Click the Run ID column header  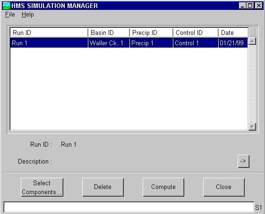(x=49, y=33)
